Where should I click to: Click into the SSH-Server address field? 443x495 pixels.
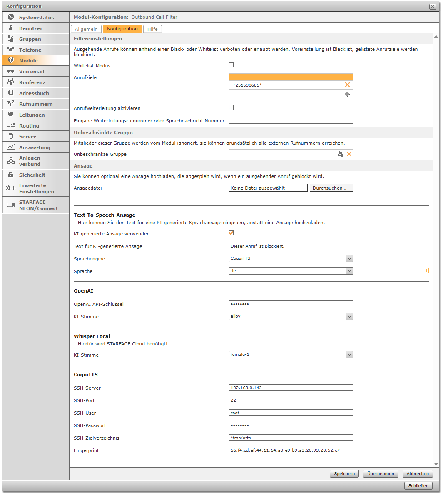click(x=291, y=387)
